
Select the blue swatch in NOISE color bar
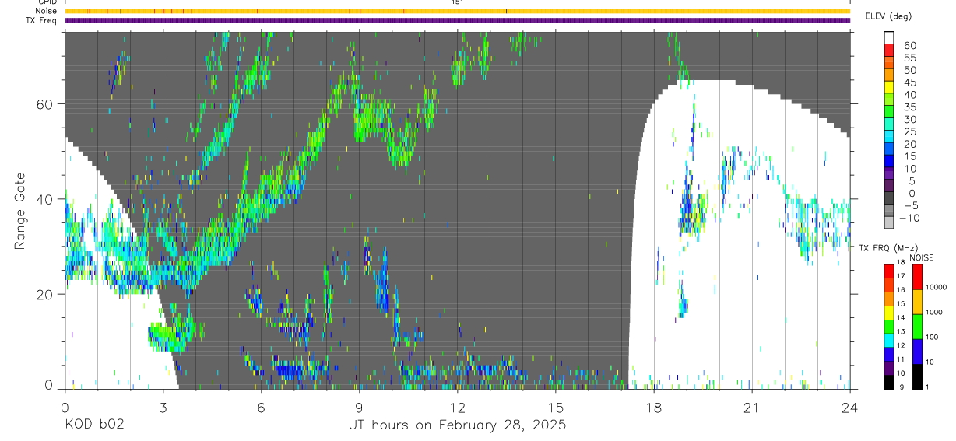click(918, 352)
